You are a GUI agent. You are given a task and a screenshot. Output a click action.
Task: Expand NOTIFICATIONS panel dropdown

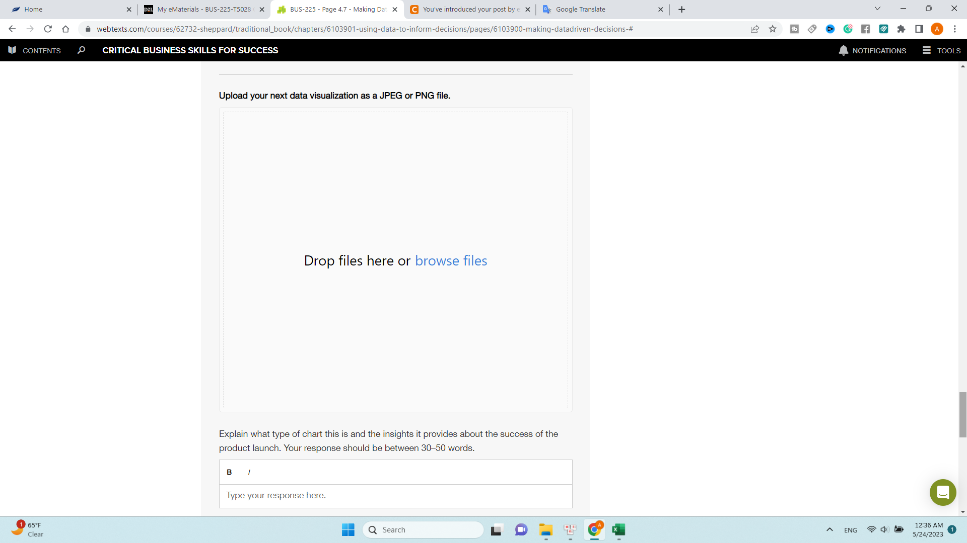coord(873,50)
